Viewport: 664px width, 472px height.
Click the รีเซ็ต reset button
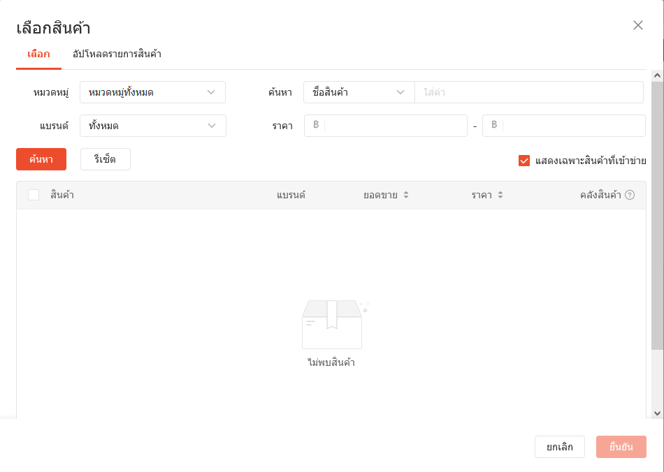pyautogui.click(x=106, y=159)
